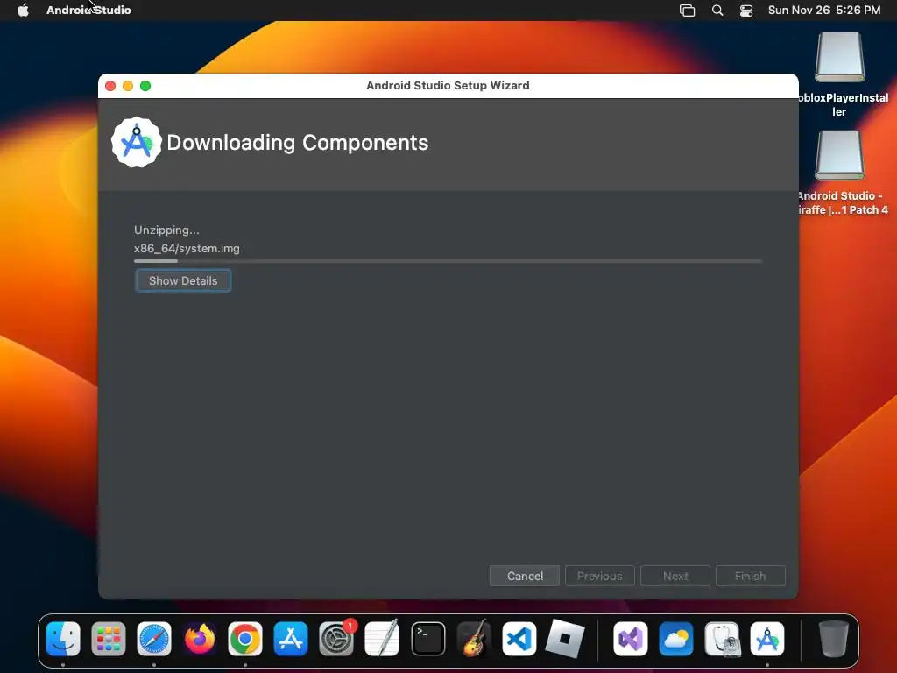Open the Android Studio menu bar item
Image resolution: width=897 pixels, height=673 pixels.
click(88, 10)
